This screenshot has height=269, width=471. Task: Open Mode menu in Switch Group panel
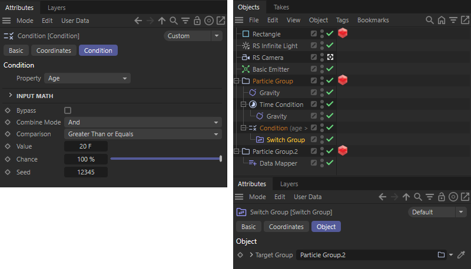click(257, 197)
